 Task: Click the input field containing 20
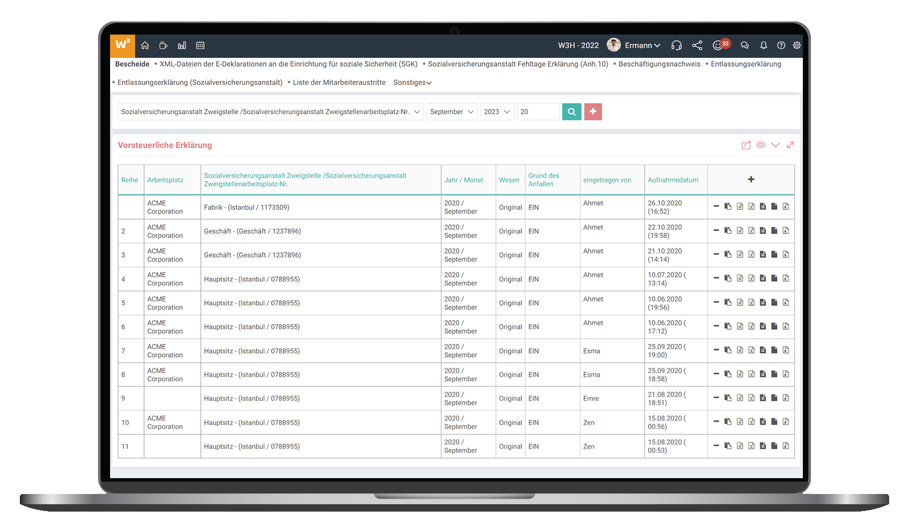538,112
